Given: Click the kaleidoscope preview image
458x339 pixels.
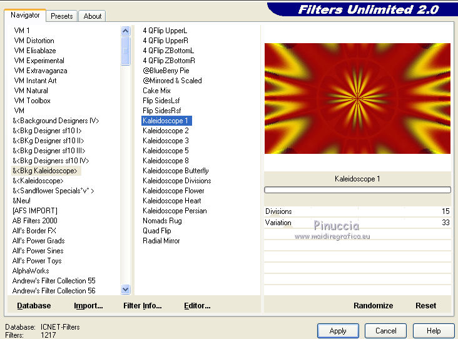Looking at the screenshot, I should point(357,98).
